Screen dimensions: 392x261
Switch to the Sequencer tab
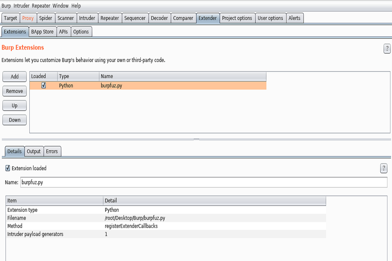pyautogui.click(x=135, y=18)
